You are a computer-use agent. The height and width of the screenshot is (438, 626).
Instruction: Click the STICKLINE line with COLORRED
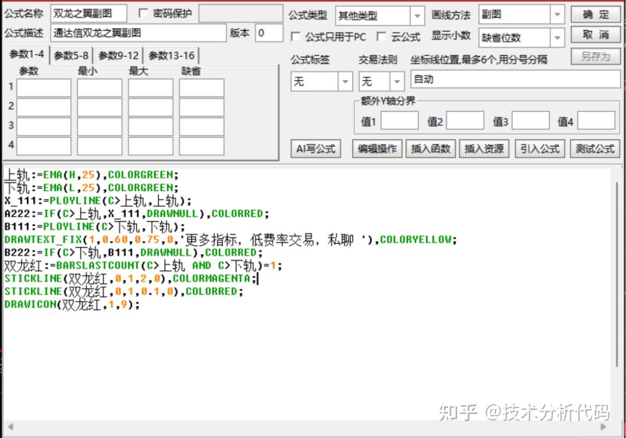(x=124, y=292)
